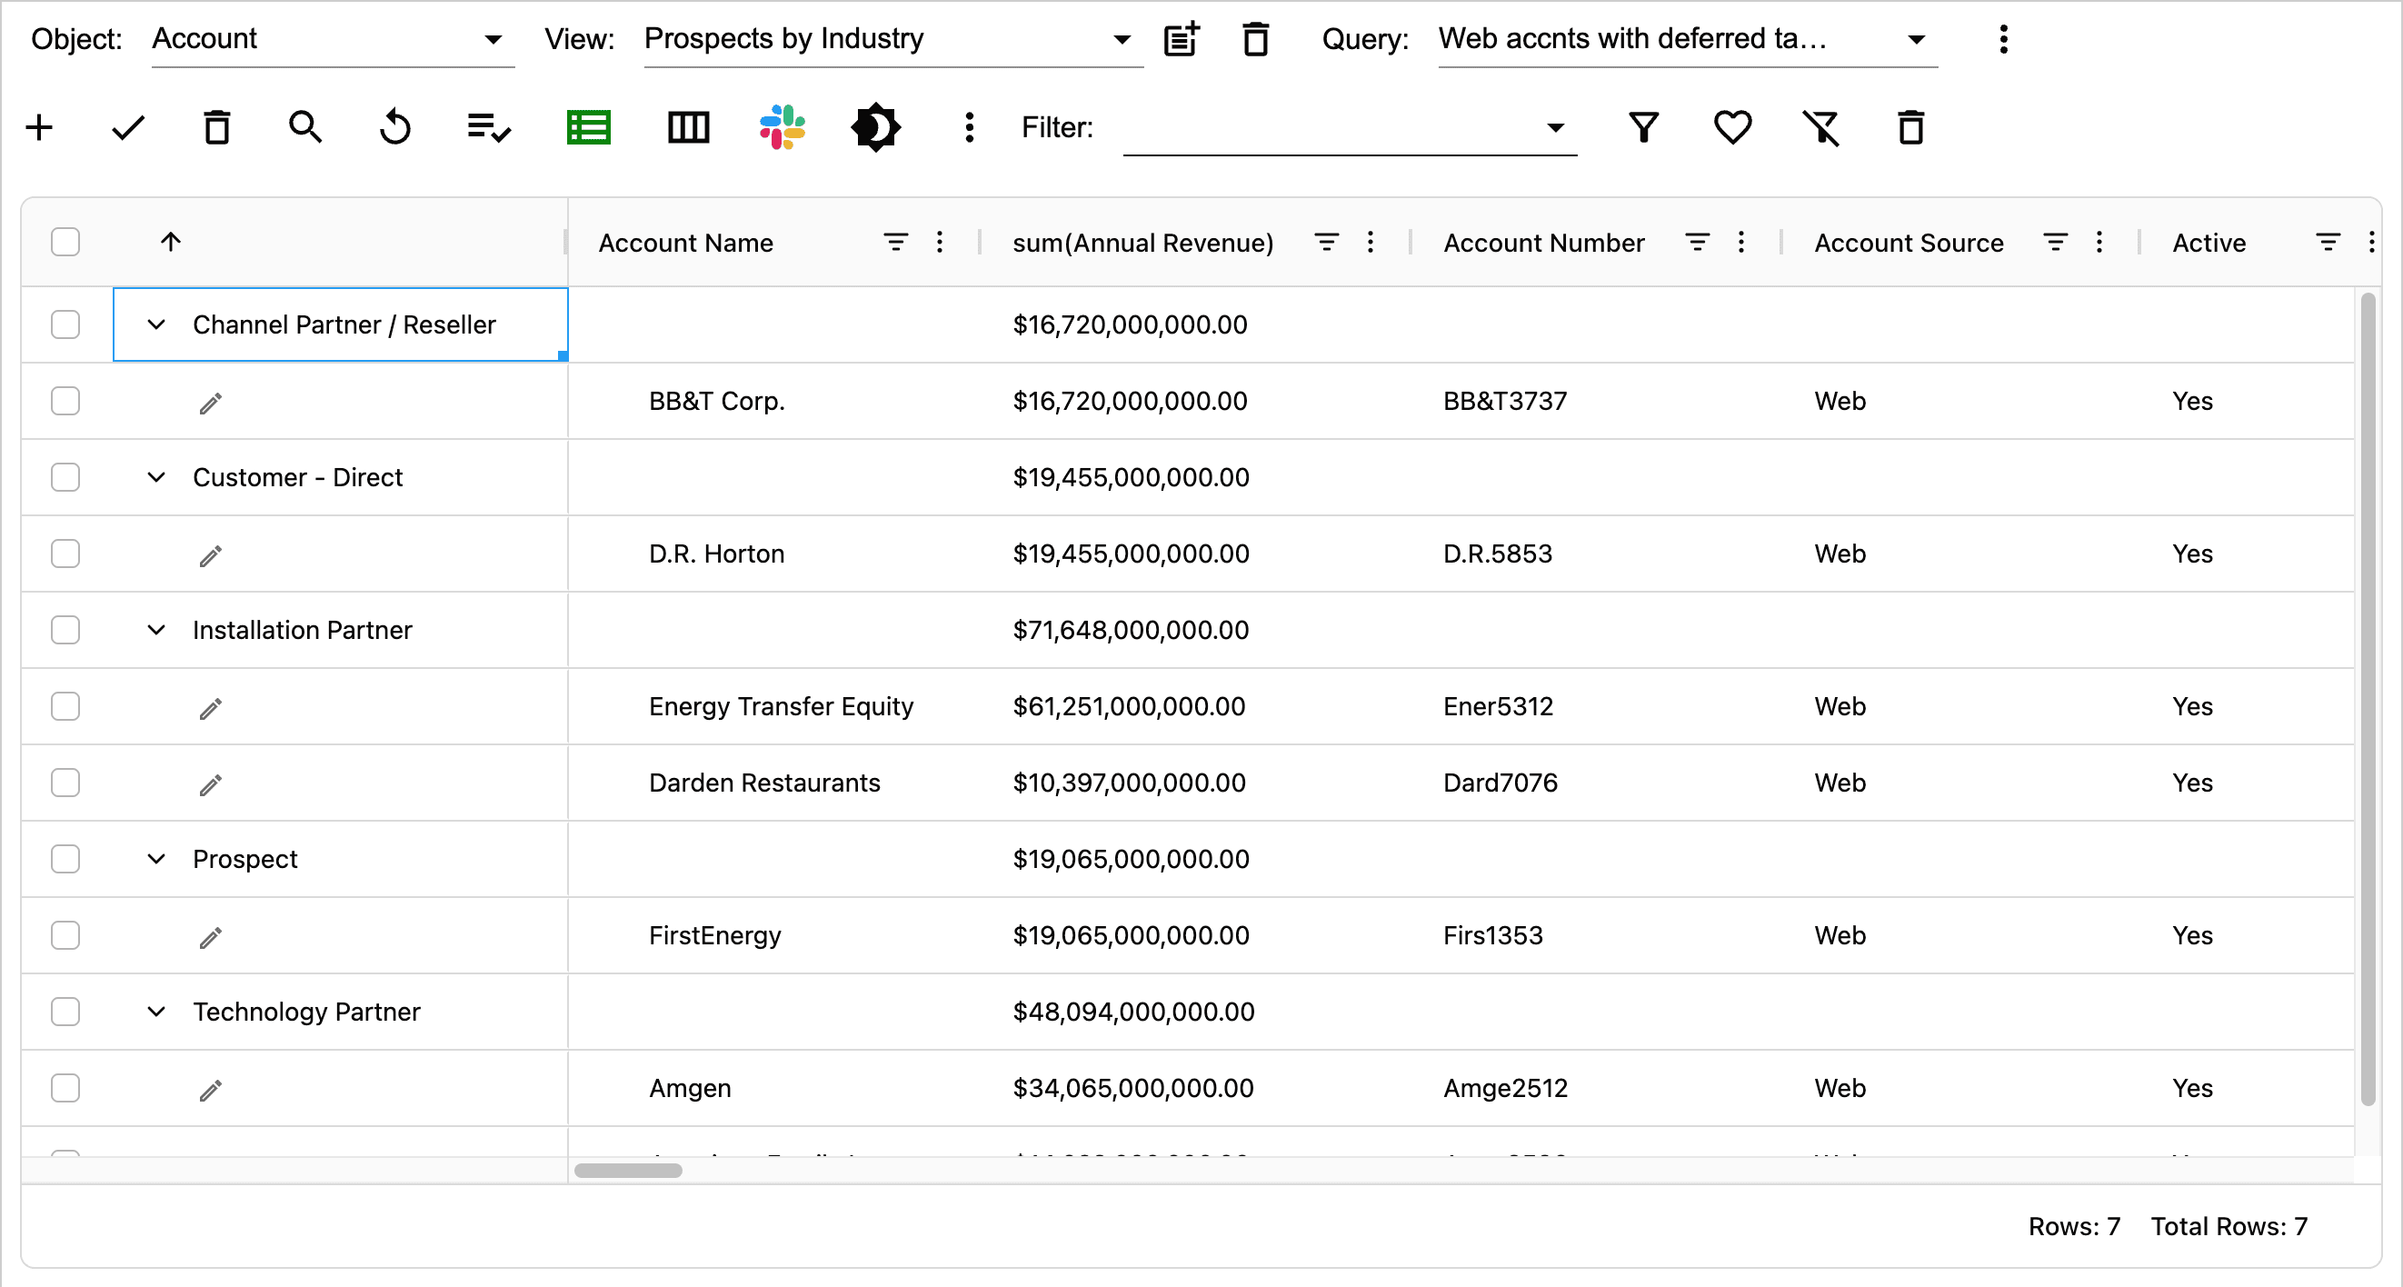Open sum(Annual Revenue) column filter menu
Screen dimensions: 2403x1287
point(1326,243)
